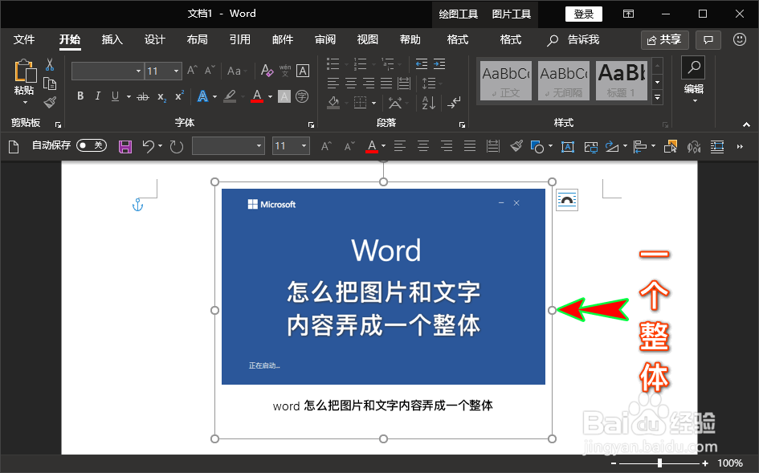Apply the 标题 1 Heading style
The width and height of the screenshot is (759, 473).
622,81
